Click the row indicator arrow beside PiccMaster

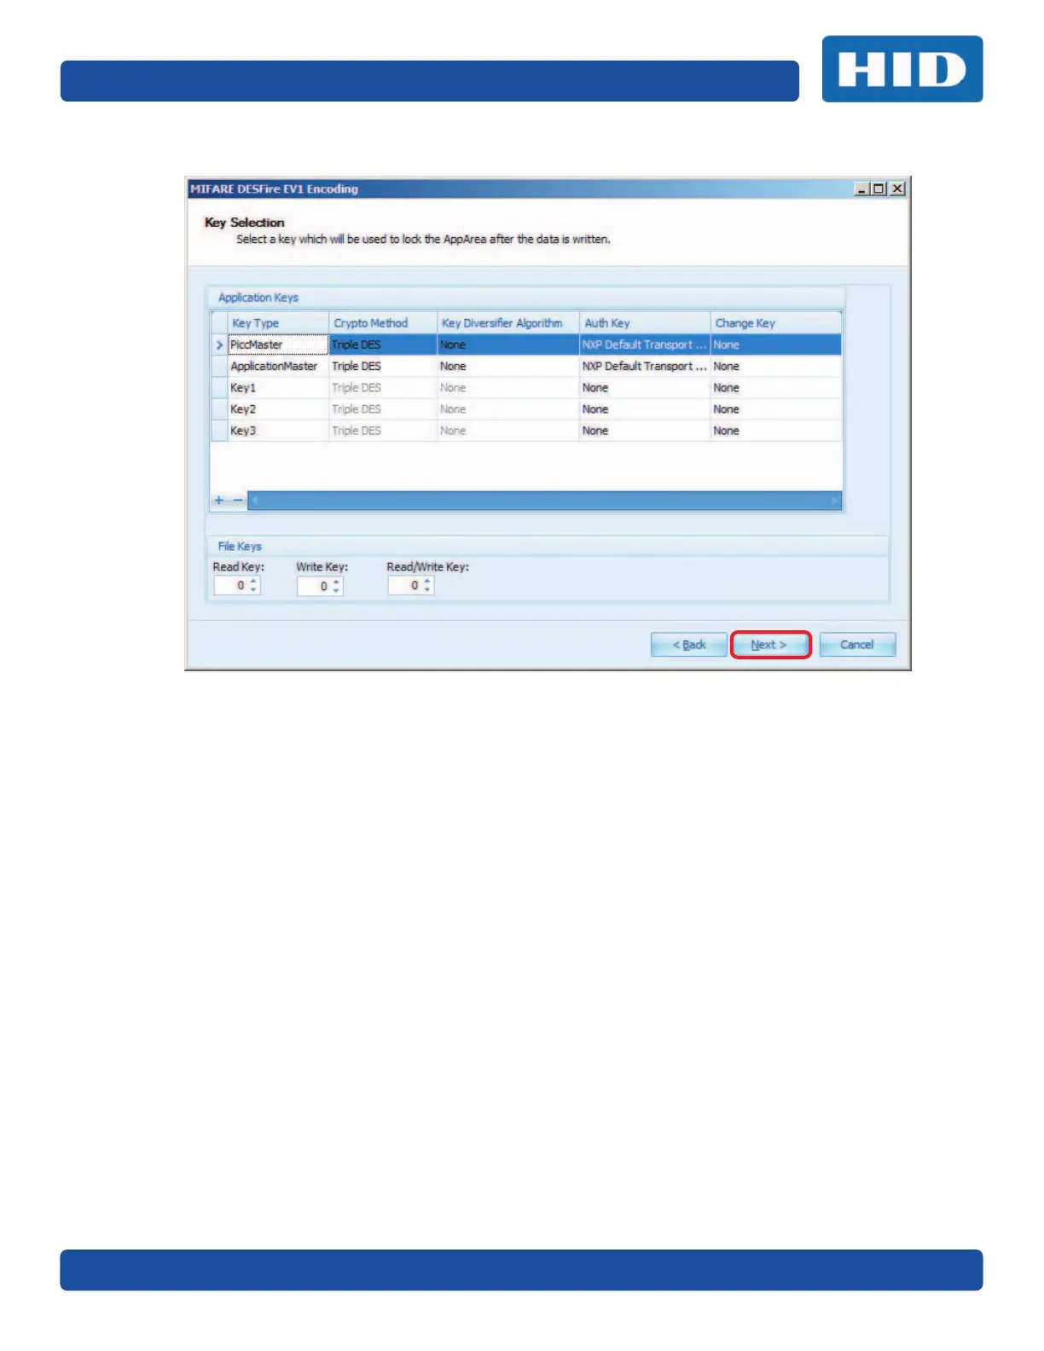(x=220, y=345)
